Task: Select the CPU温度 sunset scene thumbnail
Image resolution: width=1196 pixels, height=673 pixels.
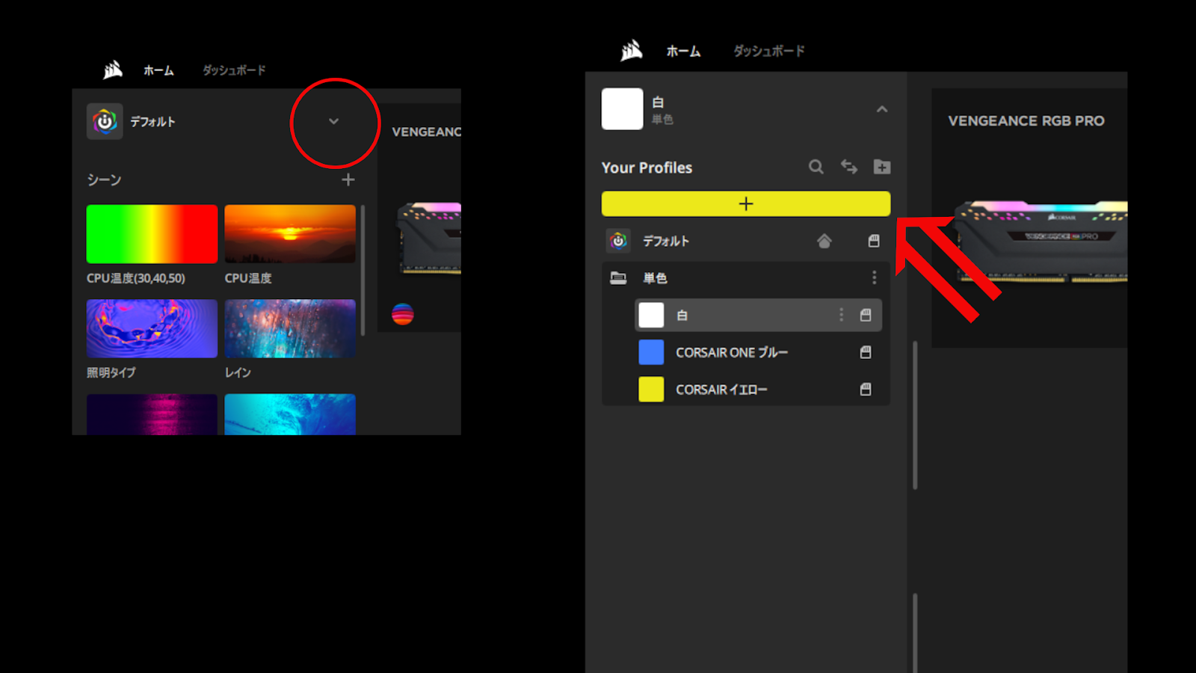Action: 290,234
